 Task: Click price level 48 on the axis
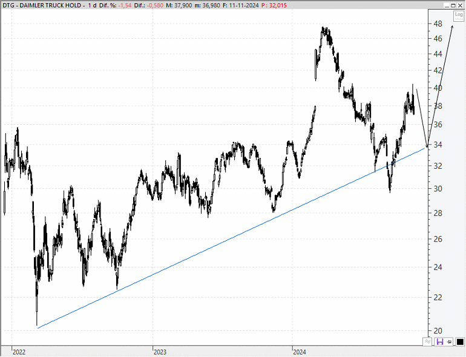438,24
